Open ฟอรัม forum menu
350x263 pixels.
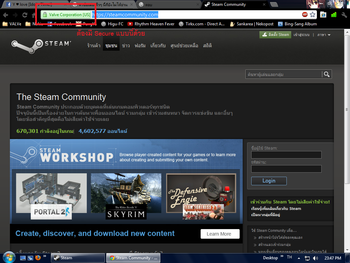pyautogui.click(x=140, y=46)
